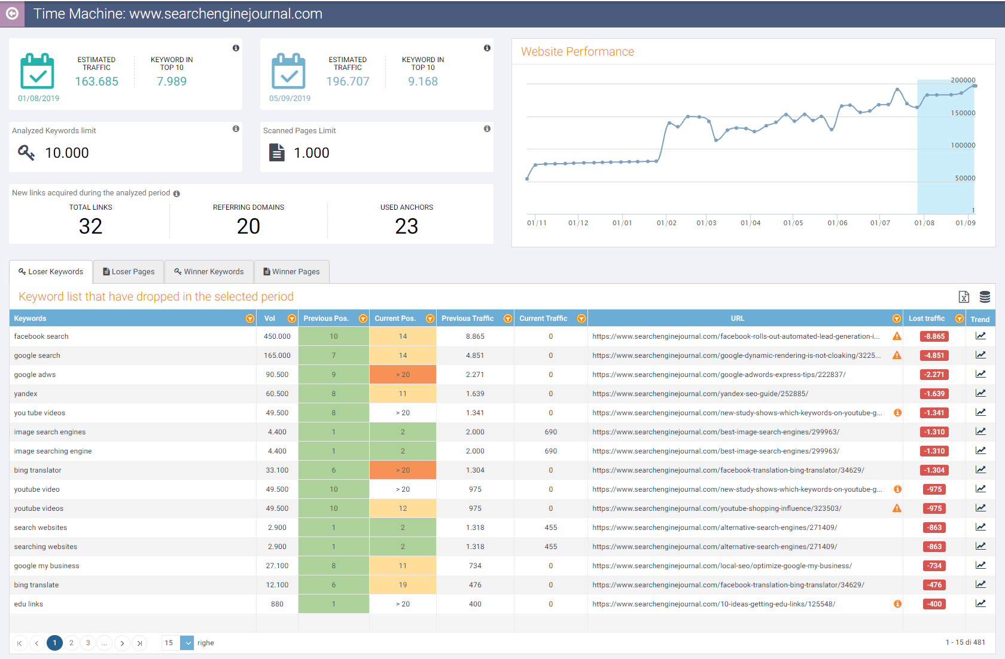Image resolution: width=1005 pixels, height=659 pixels.
Task: Open filter for Previous Traffic column
Action: click(507, 318)
